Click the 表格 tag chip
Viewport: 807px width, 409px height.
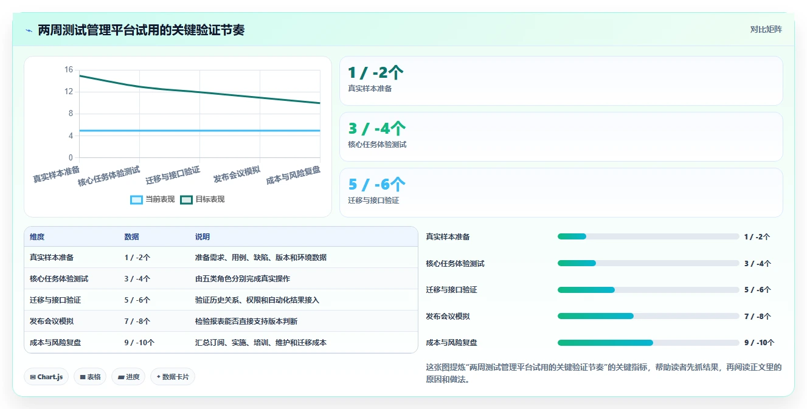[90, 377]
